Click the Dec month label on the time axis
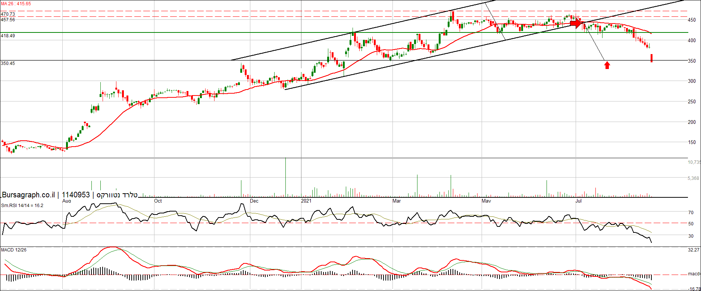The height and width of the screenshot is (291, 701). [x=254, y=201]
